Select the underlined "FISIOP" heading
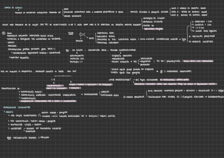The image size is (224, 158). pyautogui.click(x=71, y=33)
